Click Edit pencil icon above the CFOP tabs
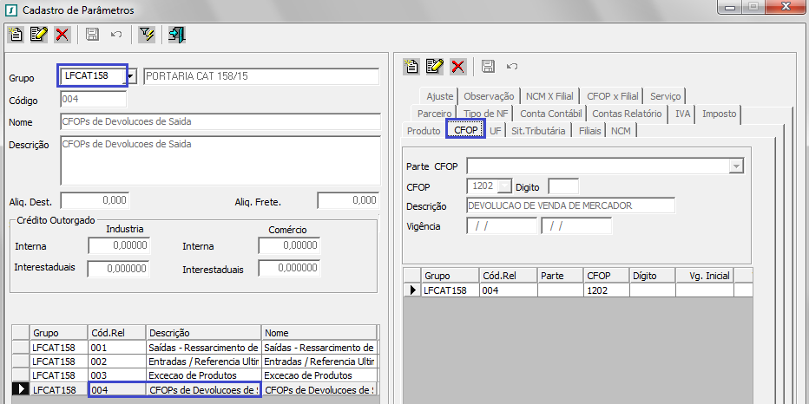Image resolution: width=809 pixels, height=404 pixels. pos(435,66)
